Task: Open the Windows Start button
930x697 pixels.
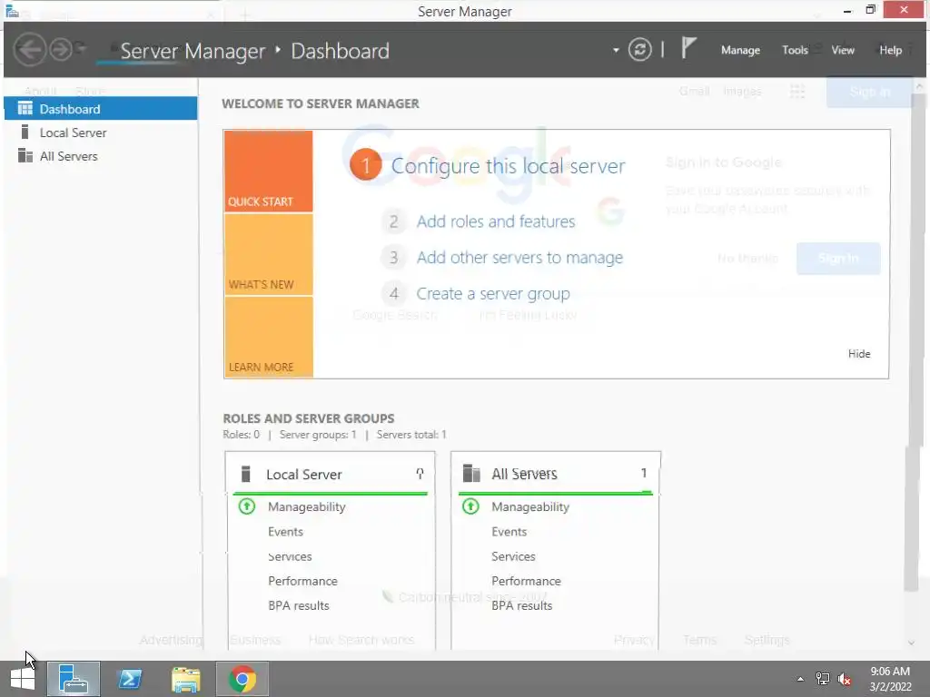Action: 23,679
